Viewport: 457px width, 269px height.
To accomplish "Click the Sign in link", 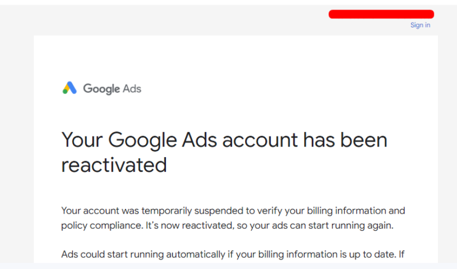I will (x=420, y=25).
